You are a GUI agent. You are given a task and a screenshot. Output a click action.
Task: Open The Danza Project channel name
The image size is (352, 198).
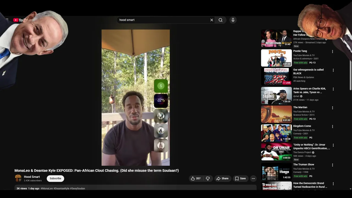(302, 152)
